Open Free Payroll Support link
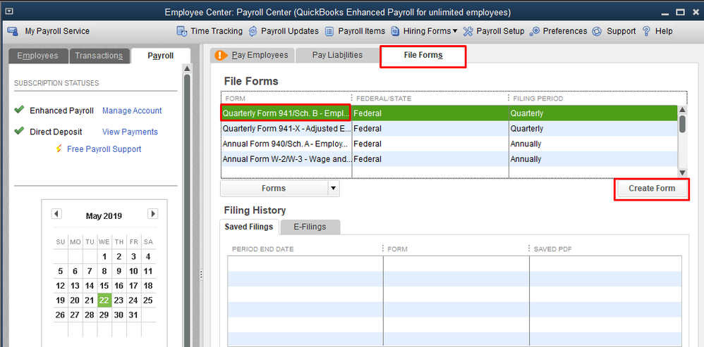The width and height of the screenshot is (704, 347). pos(104,149)
